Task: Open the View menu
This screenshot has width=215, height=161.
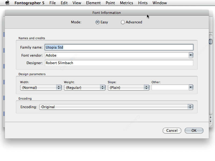Action: (77, 3)
